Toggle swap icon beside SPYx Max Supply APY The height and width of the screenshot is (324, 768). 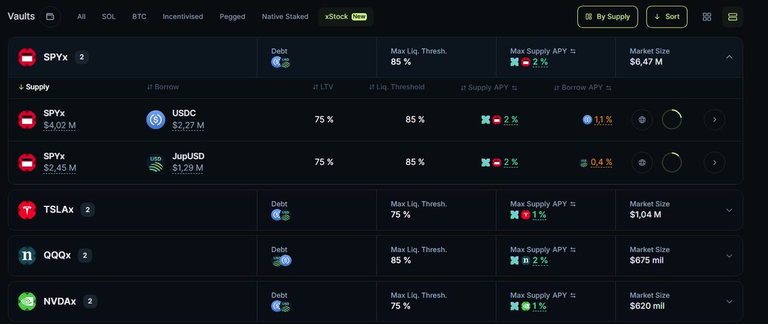(x=573, y=51)
